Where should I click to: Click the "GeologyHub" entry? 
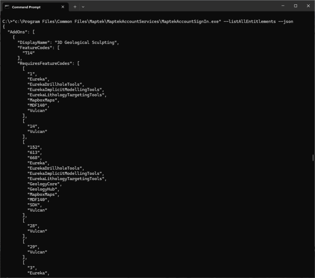point(42,189)
